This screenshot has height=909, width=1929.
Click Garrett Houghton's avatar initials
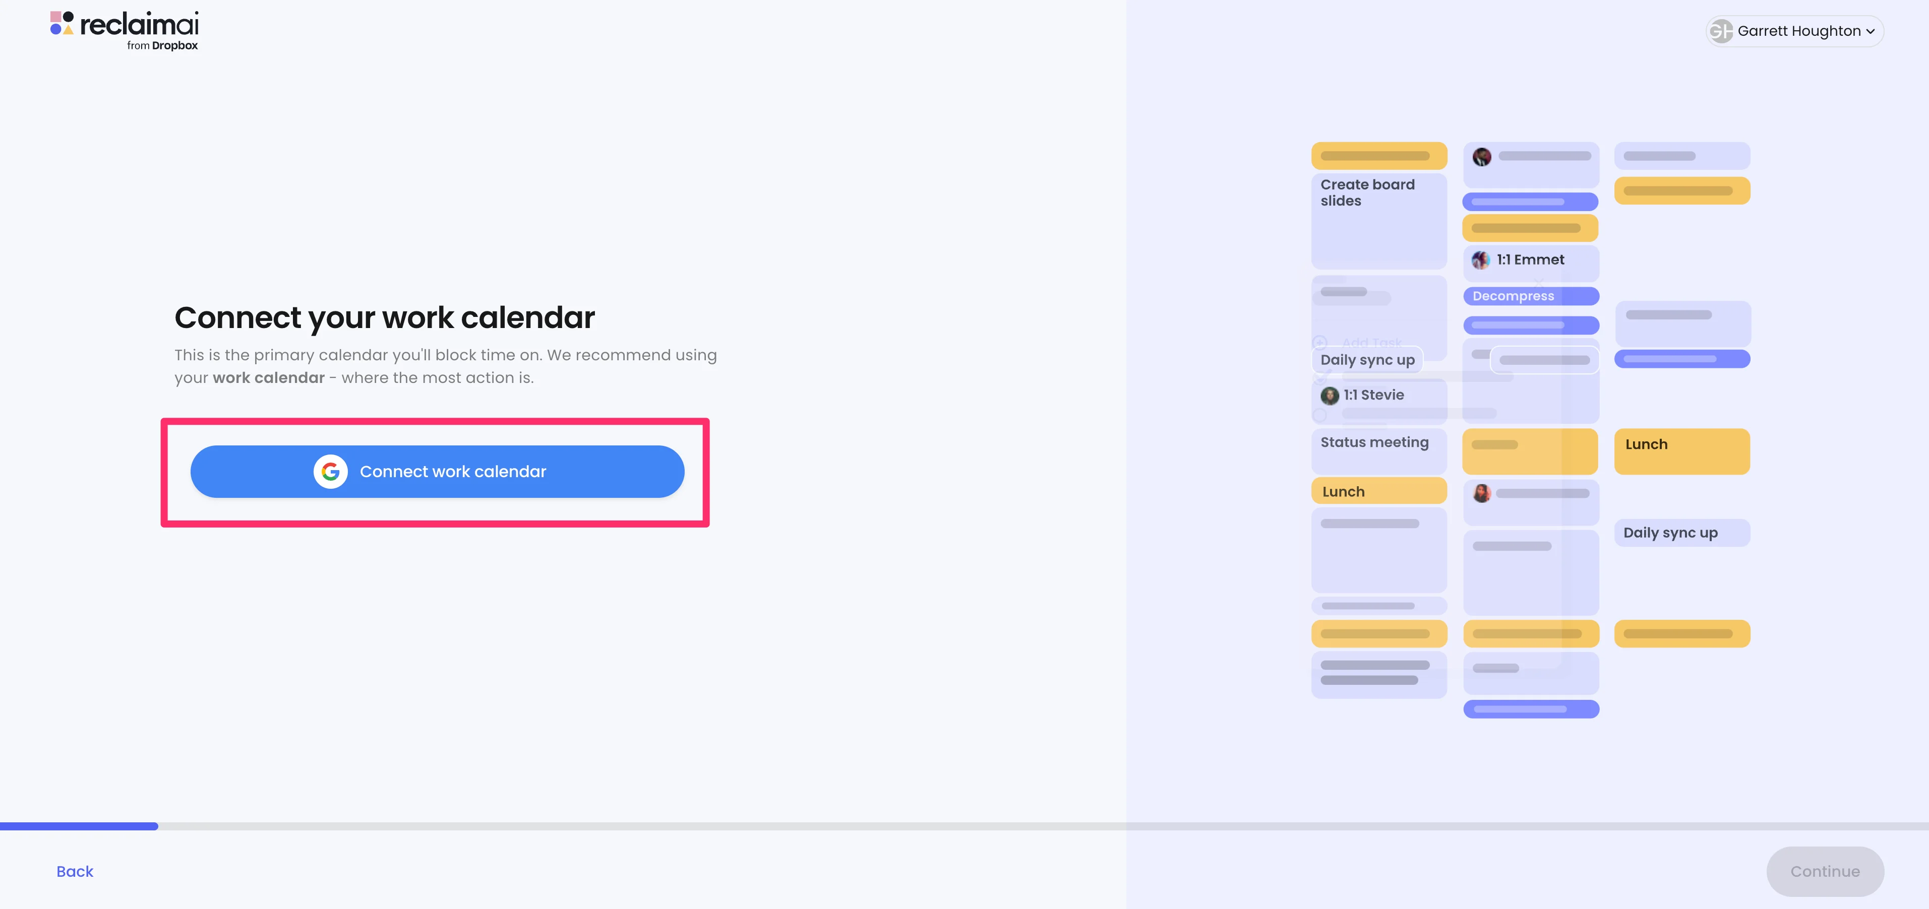[x=1721, y=31]
